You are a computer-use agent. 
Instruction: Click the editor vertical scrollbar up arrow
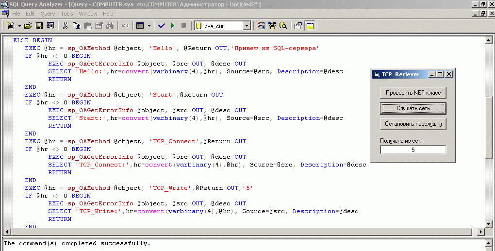489,40
